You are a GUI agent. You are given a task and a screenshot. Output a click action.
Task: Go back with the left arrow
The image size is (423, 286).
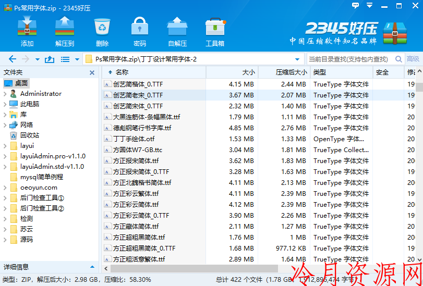13,59
